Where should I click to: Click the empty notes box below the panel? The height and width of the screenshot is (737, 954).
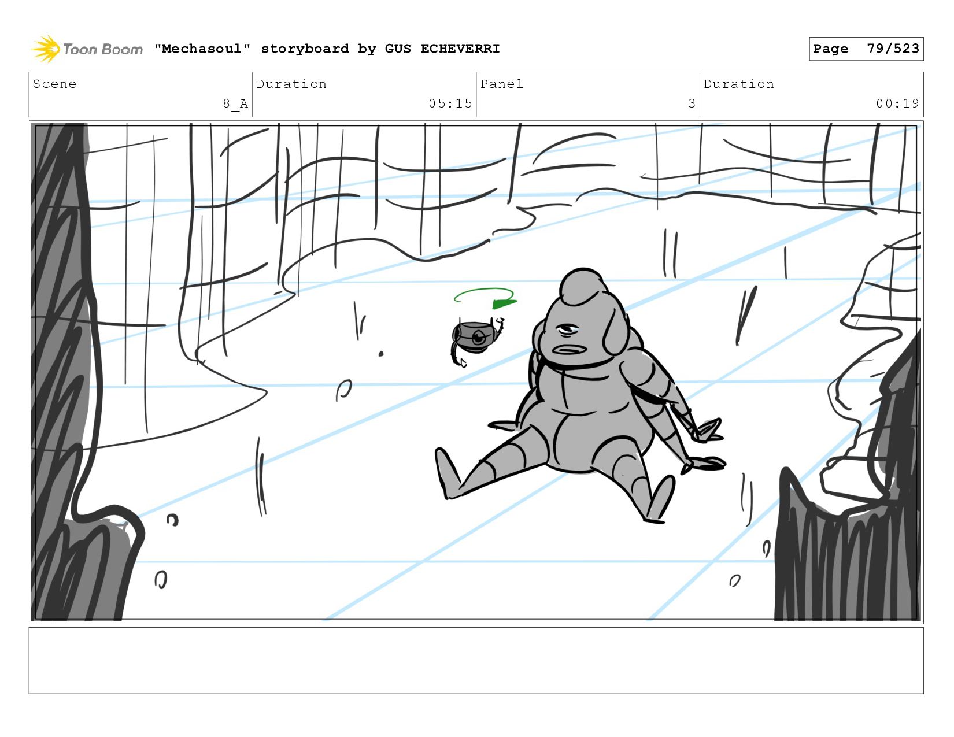point(476,661)
